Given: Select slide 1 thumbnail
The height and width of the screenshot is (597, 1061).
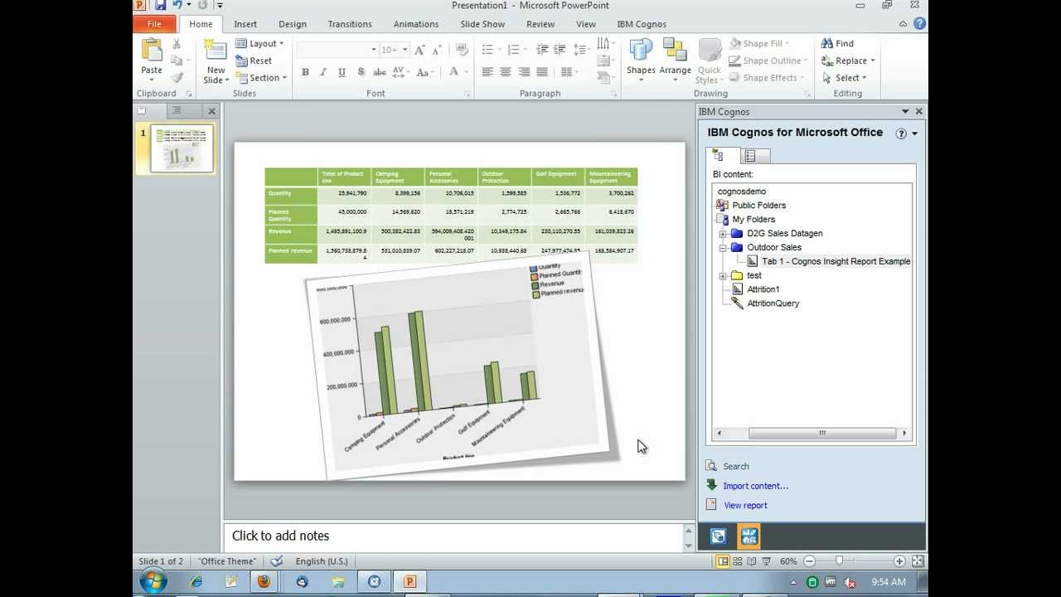Looking at the screenshot, I should pyautogui.click(x=182, y=148).
